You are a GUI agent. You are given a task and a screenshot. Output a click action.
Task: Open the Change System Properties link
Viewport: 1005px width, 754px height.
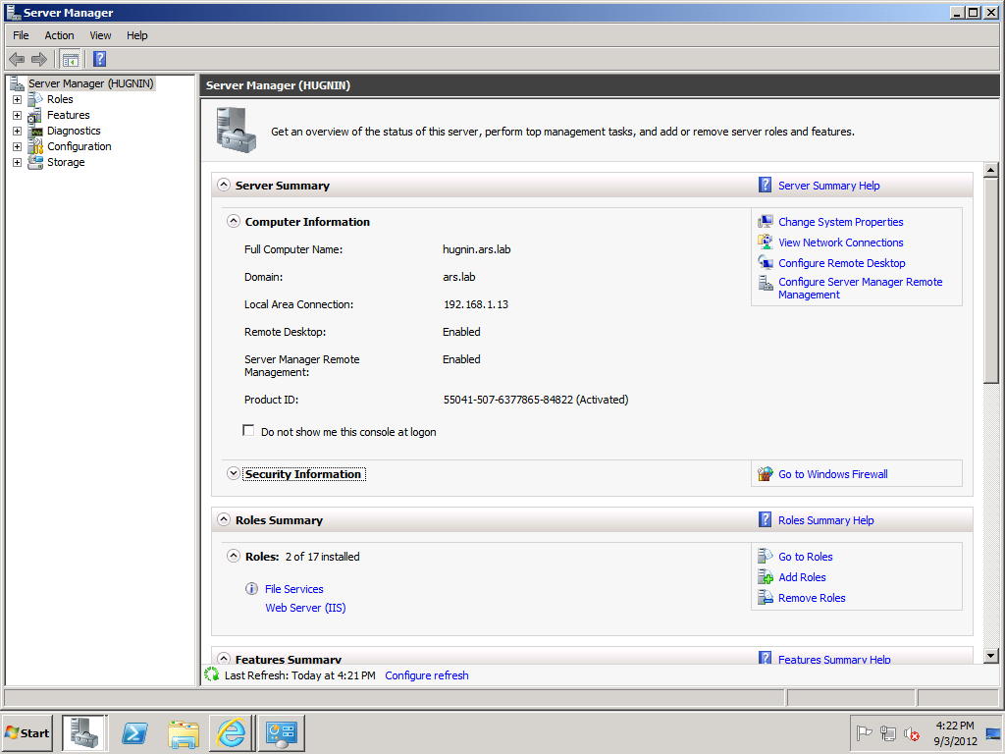(x=840, y=222)
